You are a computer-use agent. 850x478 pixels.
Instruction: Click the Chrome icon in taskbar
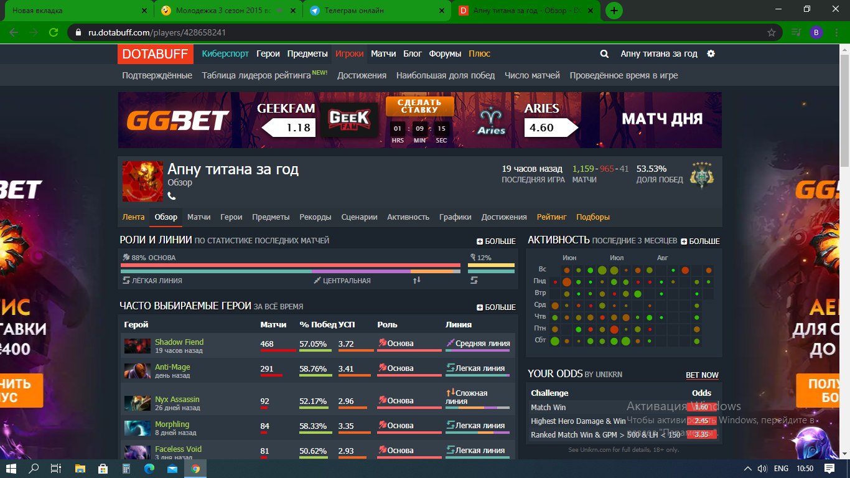coord(195,469)
